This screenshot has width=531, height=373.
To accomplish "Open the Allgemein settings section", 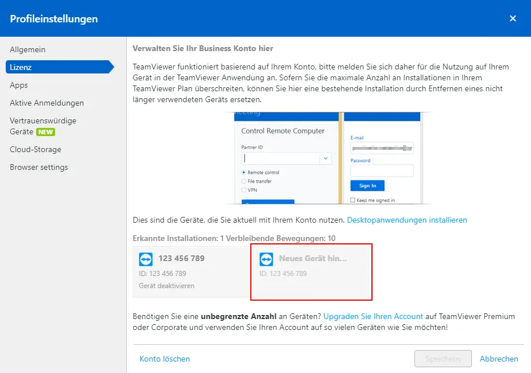I will 28,49.
